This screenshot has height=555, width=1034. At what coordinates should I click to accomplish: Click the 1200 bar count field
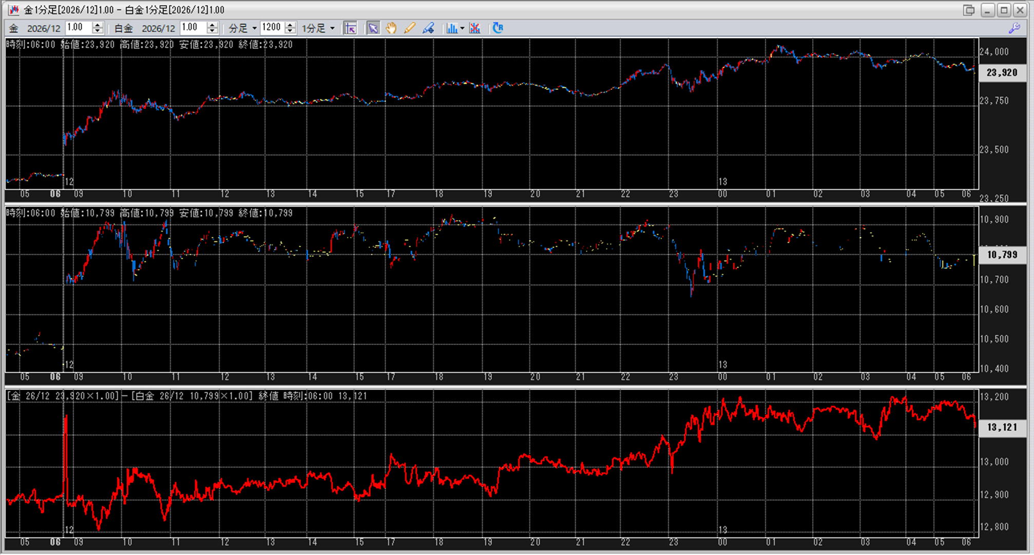pyautogui.click(x=272, y=28)
